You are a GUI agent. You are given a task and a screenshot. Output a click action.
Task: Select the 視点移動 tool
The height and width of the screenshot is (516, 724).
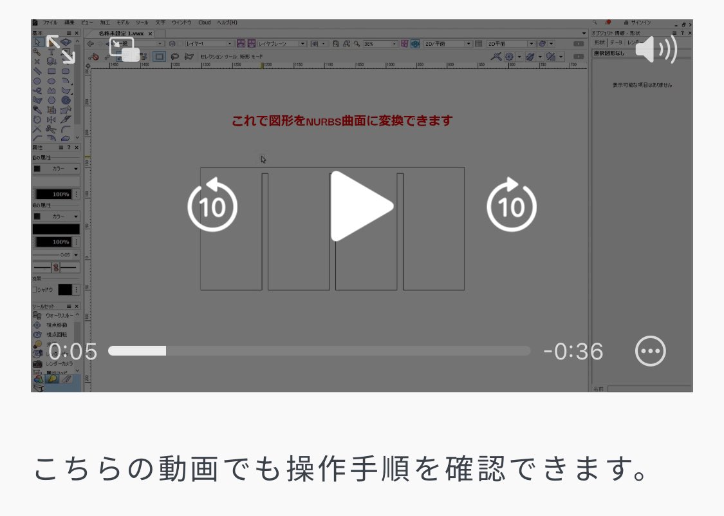point(51,325)
